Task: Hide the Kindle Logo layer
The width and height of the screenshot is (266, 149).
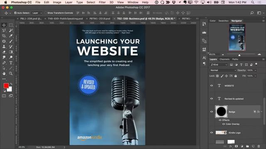Action: click(x=212, y=132)
